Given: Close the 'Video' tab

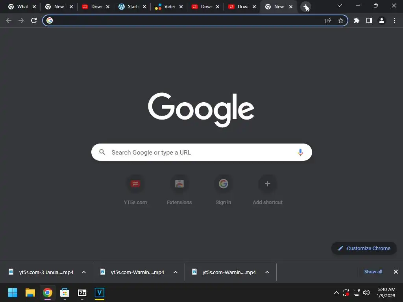Looking at the screenshot, I should coord(181,7).
